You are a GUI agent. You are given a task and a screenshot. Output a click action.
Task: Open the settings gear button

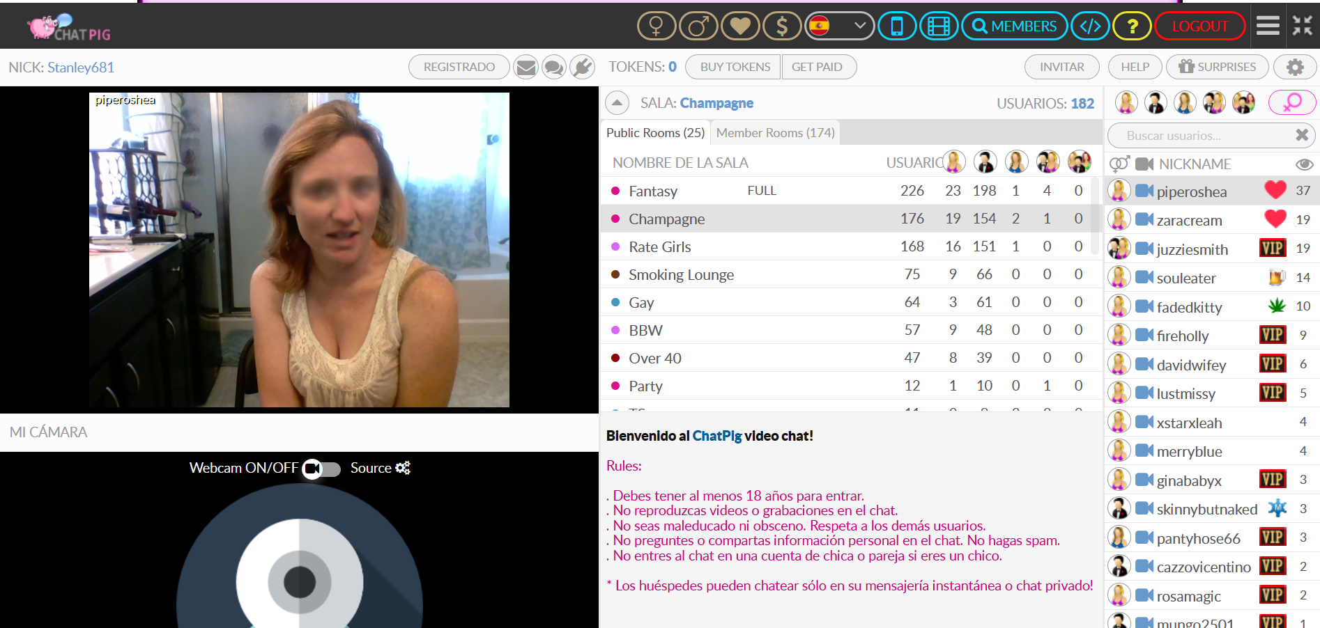pos(1295,67)
